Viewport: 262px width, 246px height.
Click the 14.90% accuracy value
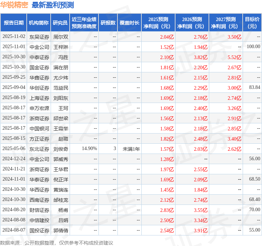[x=89, y=148]
